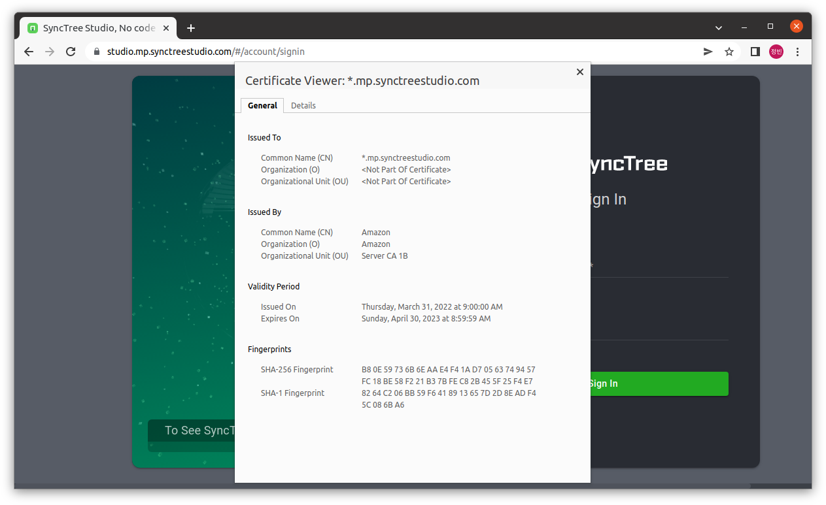Open the Chrome profile avatar
This screenshot has height=505, width=826.
pos(776,52)
